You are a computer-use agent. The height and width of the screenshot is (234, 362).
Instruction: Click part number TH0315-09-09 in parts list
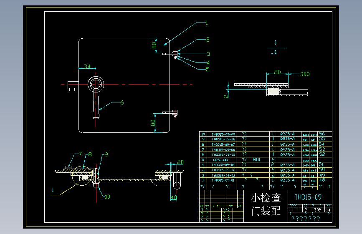pyautogui.click(x=223, y=134)
